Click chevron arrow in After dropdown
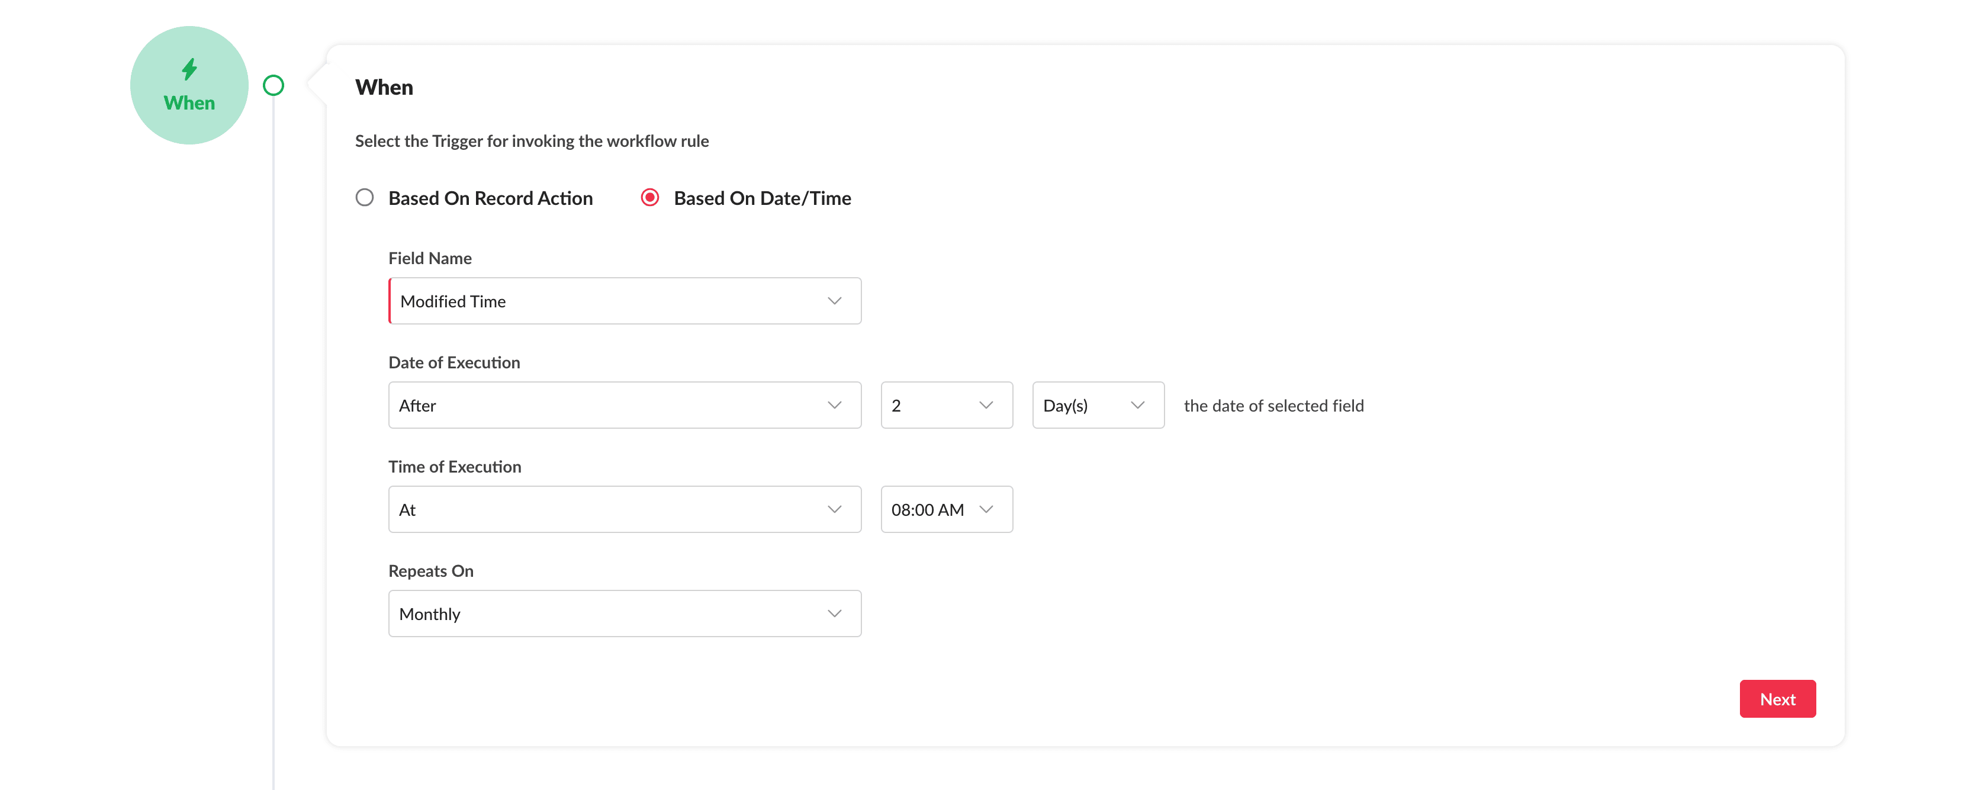 tap(834, 406)
